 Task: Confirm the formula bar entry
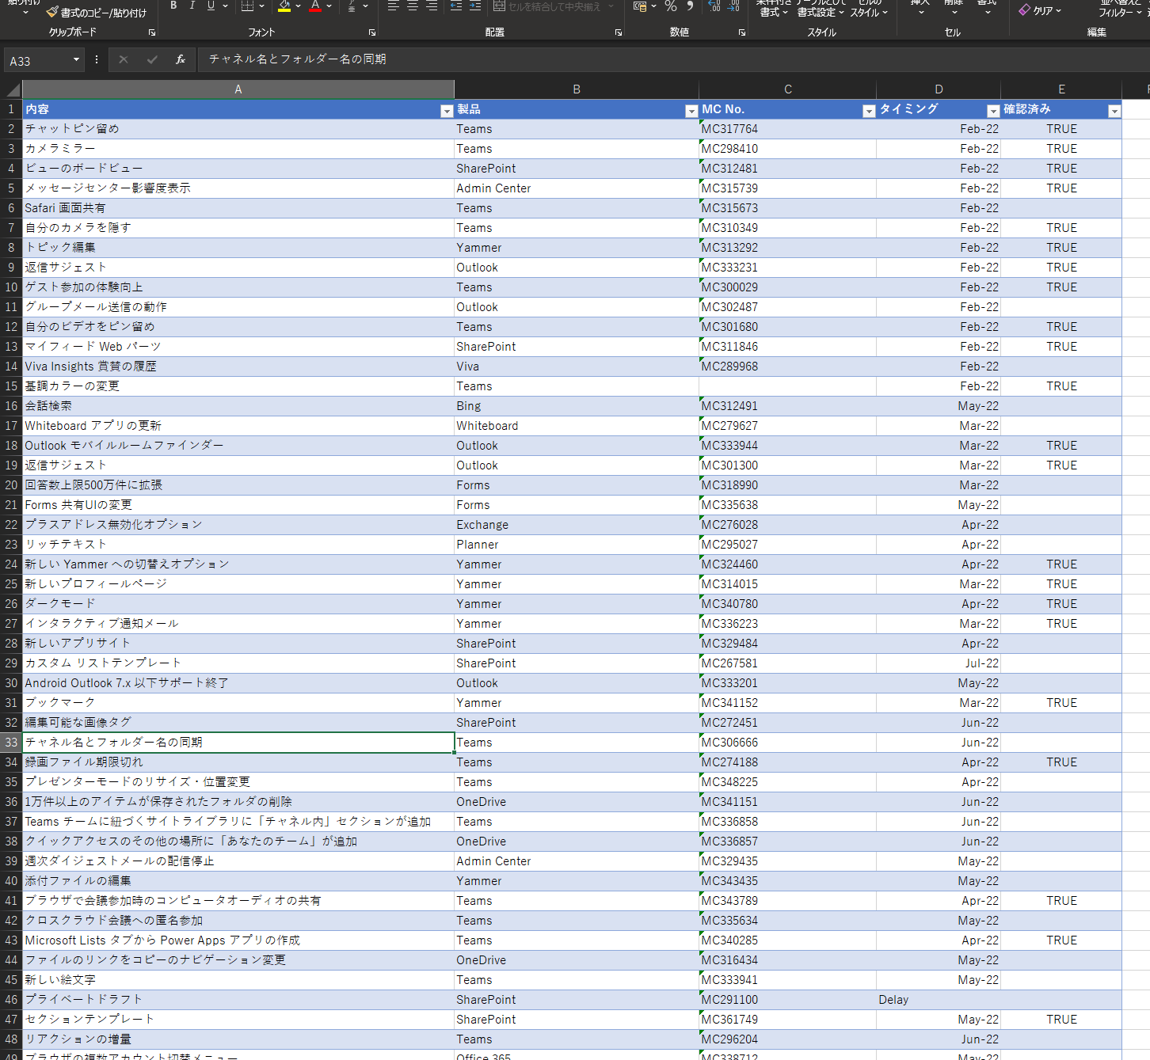click(x=152, y=59)
